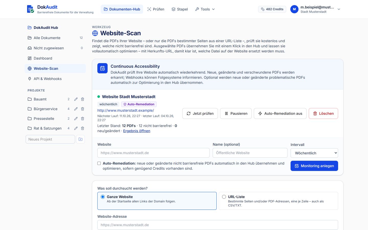Viewport: 368px width, 230px height.
Task: Click the globe icon beside Website-Scan heading
Action: tap(95, 33)
